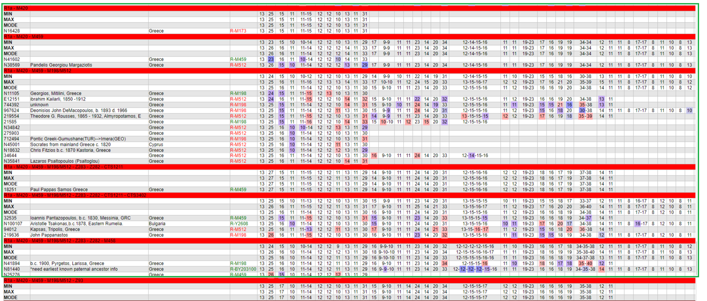Viewport: 707px width, 301px height.
Task: Click kit number 21585
Action: [10, 122]
